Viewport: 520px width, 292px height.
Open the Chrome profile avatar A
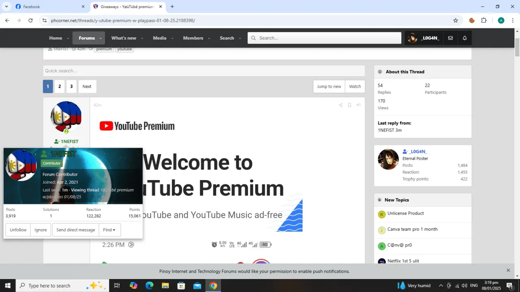click(x=501, y=20)
